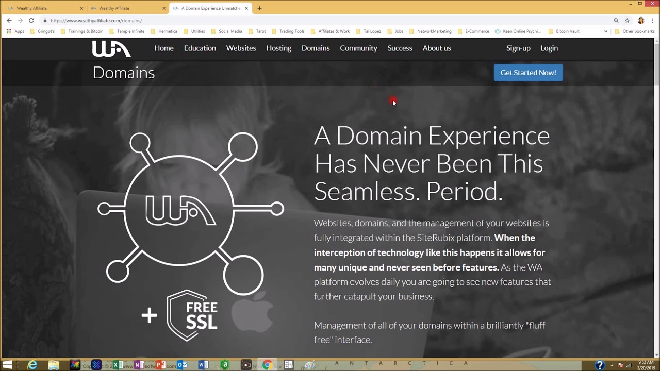Open PowerPoint from the taskbar
Viewport: 660px width, 371px height.
coord(160,365)
